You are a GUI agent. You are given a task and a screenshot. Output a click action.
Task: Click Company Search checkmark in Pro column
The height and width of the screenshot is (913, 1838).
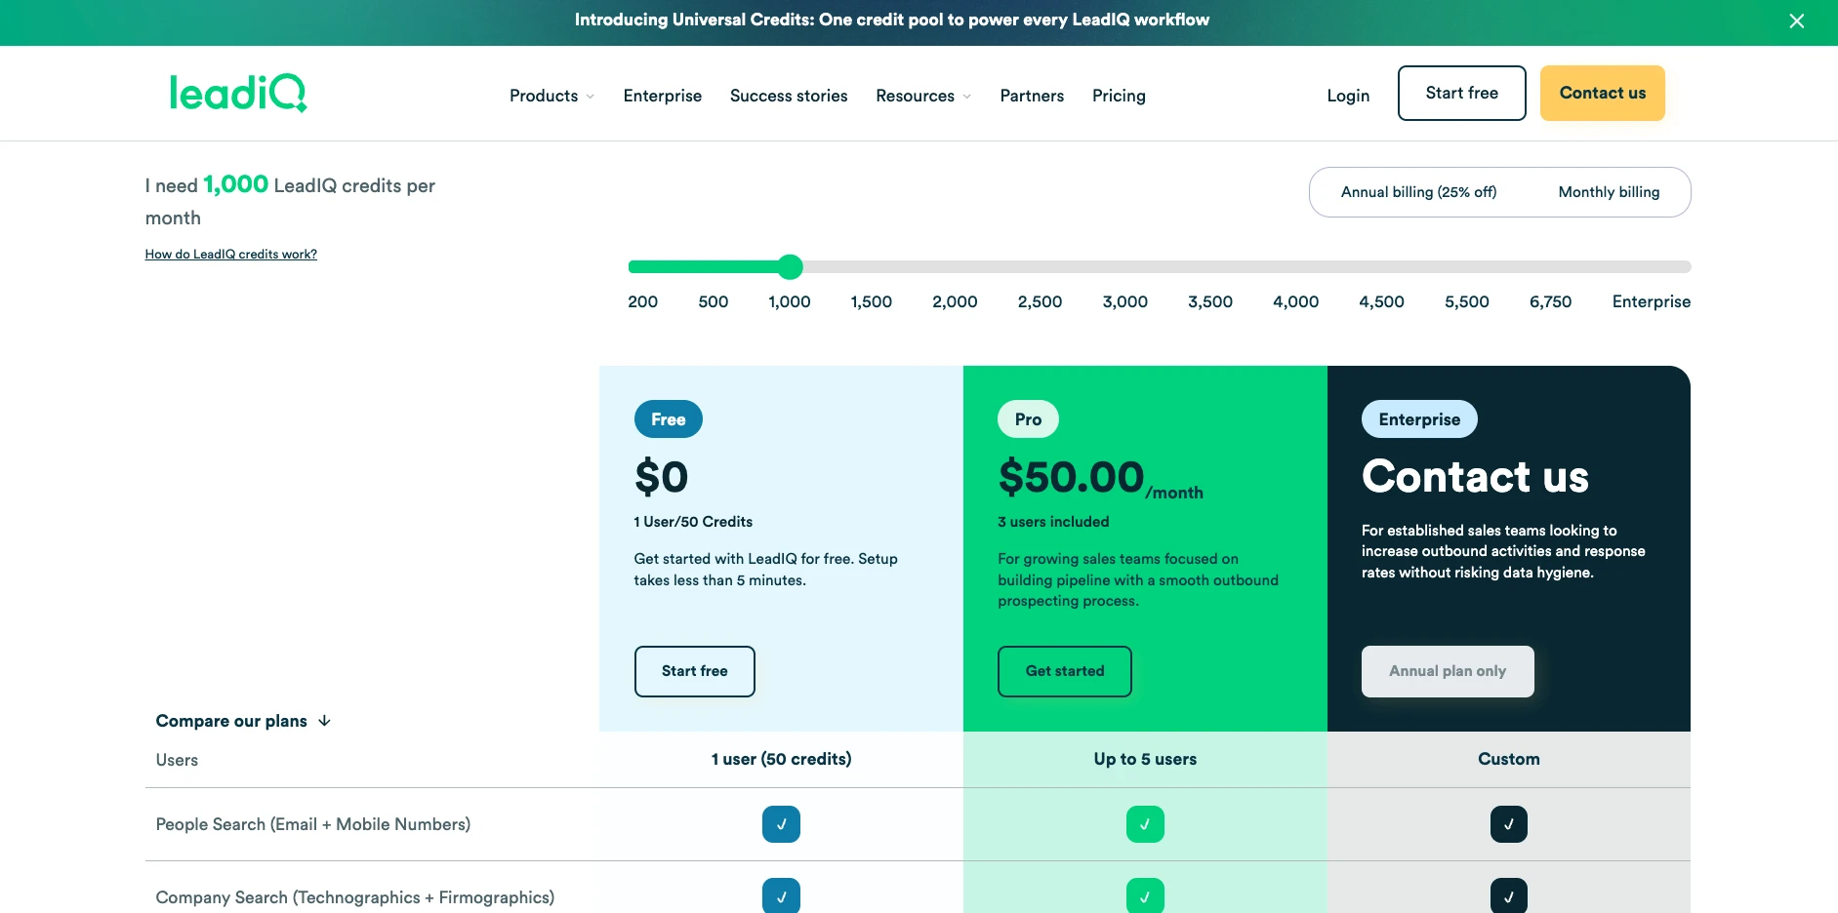click(1145, 895)
